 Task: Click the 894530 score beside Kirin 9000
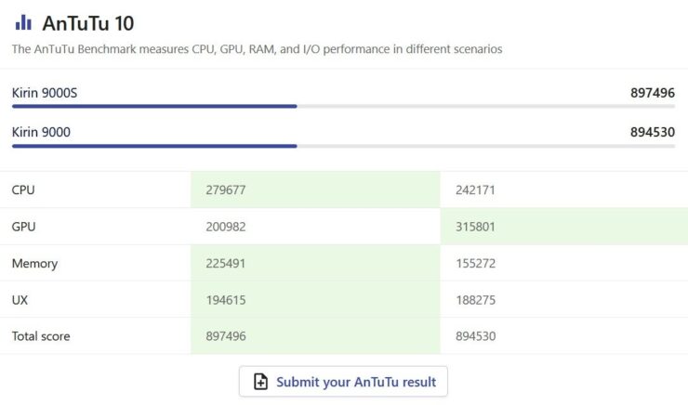(x=653, y=132)
